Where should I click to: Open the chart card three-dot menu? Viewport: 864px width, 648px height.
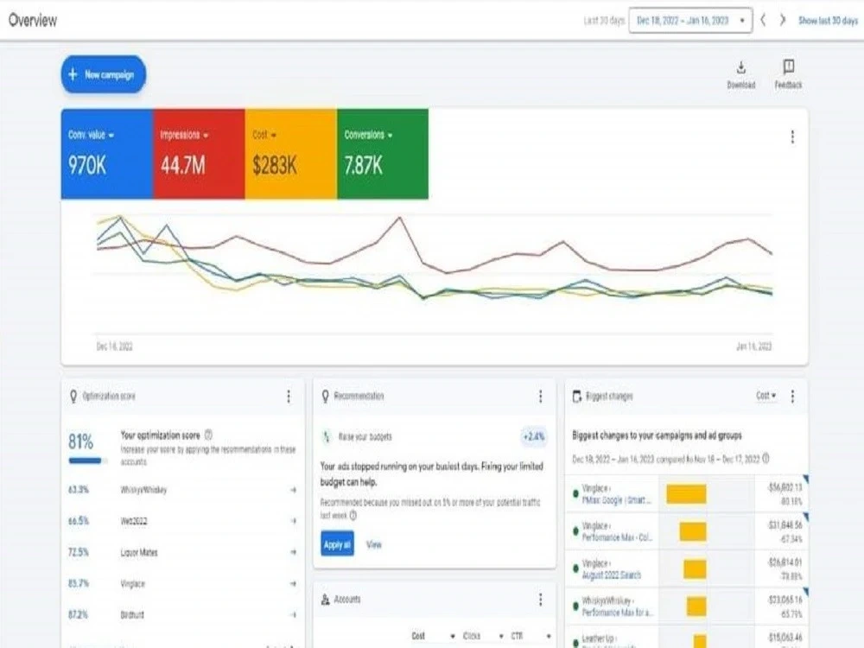(x=792, y=137)
